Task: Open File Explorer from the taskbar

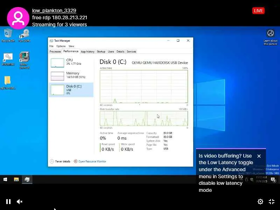Action: (16, 180)
